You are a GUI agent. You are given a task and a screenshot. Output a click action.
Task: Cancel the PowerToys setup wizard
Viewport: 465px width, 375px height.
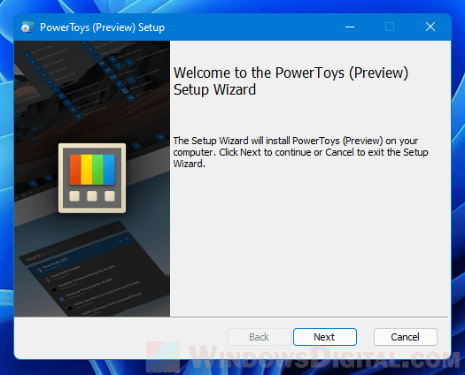click(405, 337)
